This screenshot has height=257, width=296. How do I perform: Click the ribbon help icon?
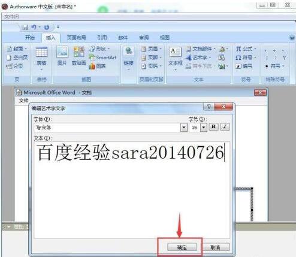tap(292, 38)
